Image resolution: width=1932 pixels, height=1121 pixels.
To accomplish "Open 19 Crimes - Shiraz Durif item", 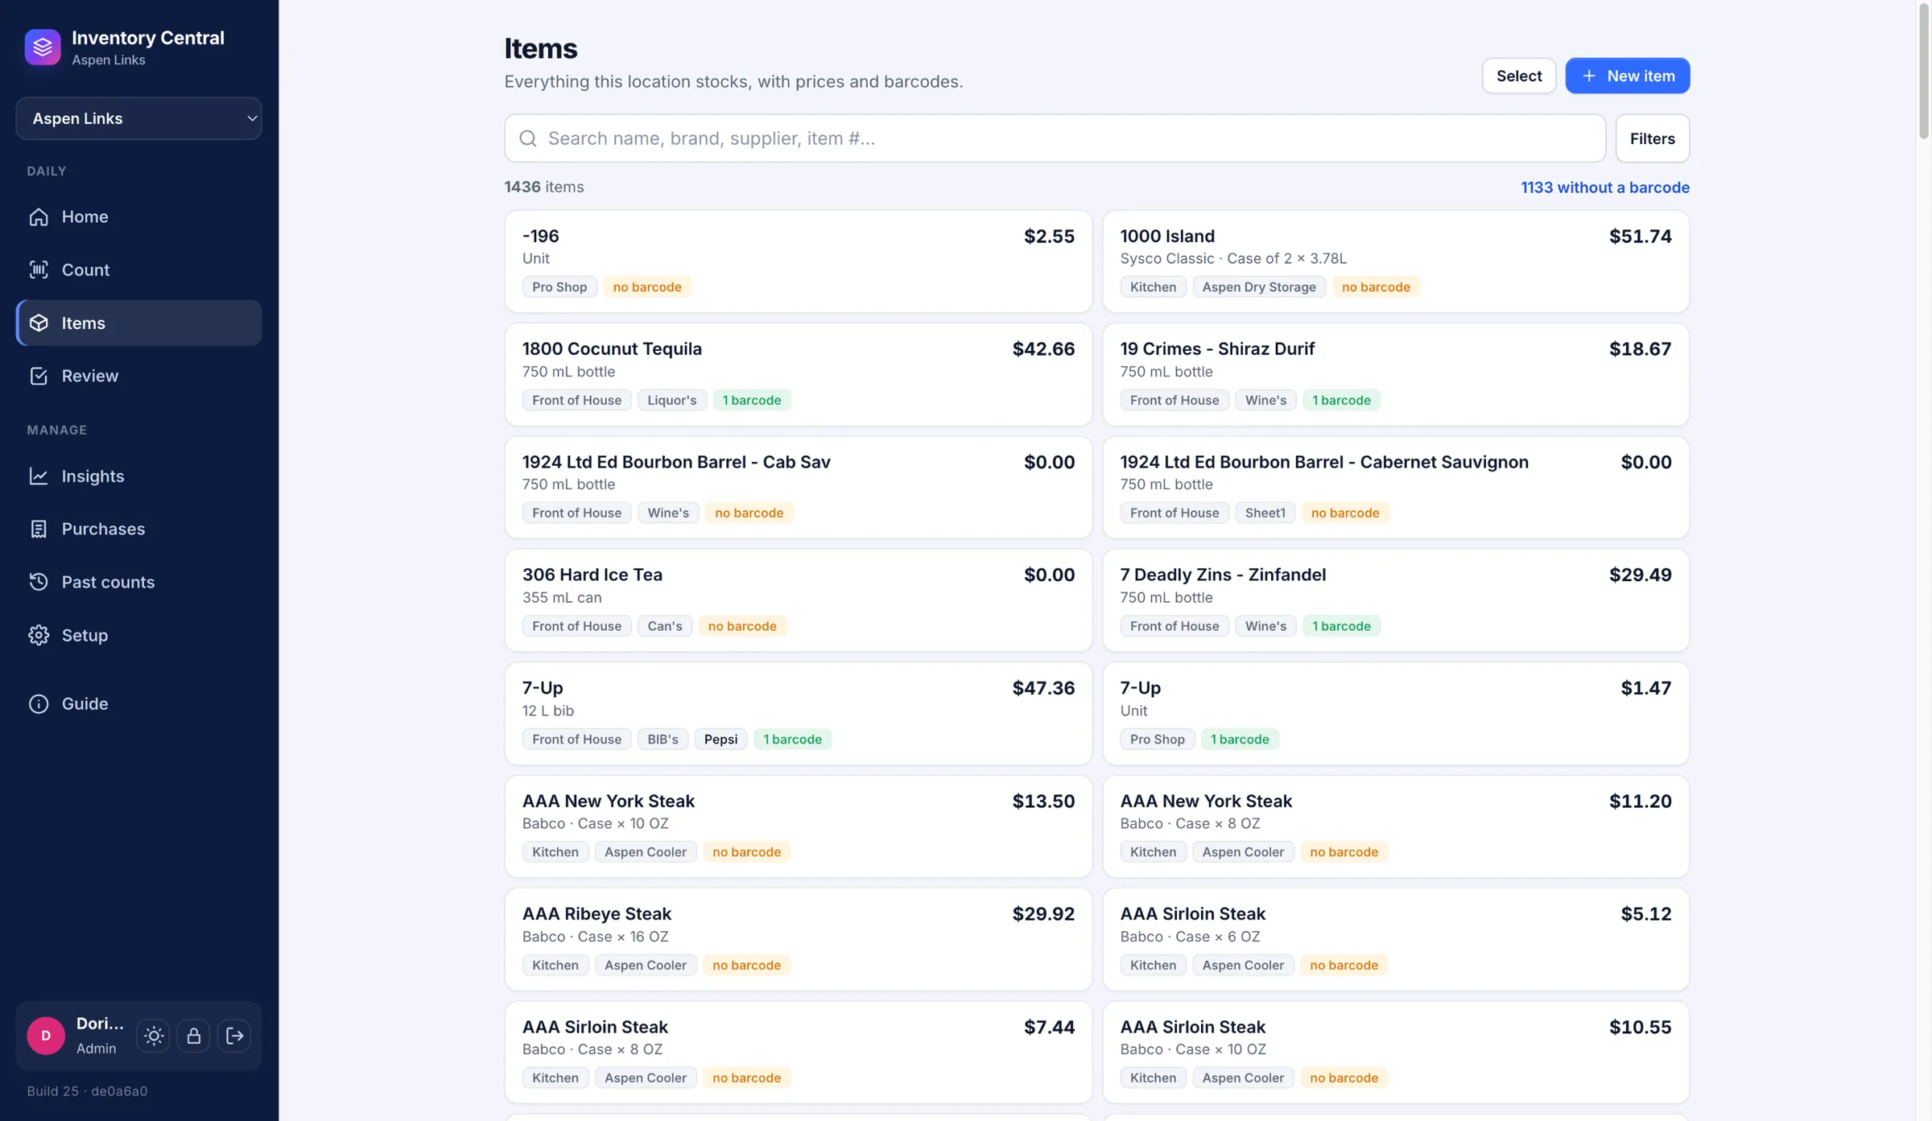I will click(1395, 374).
